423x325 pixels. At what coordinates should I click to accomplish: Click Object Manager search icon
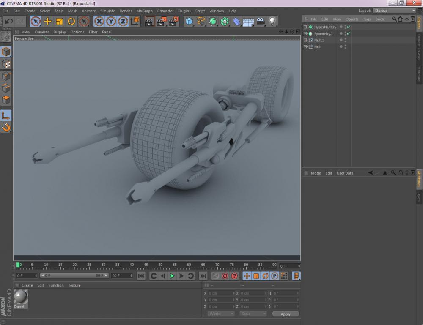[394, 19]
